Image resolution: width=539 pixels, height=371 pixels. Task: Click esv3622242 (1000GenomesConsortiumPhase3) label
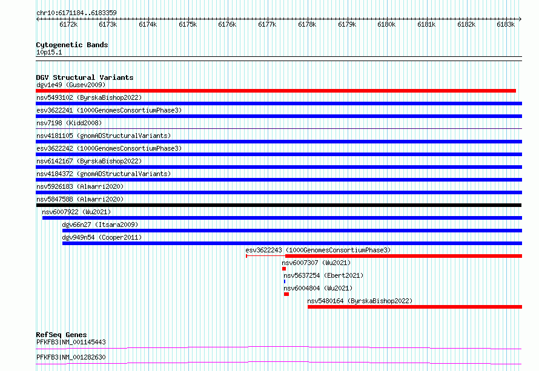point(109,148)
